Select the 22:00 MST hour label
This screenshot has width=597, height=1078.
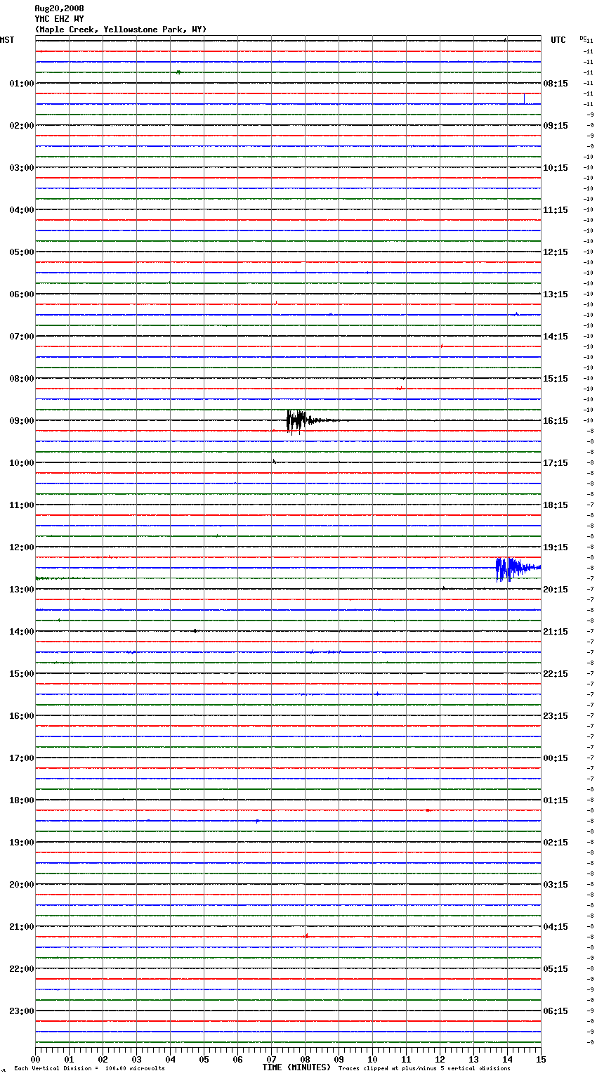[21, 969]
